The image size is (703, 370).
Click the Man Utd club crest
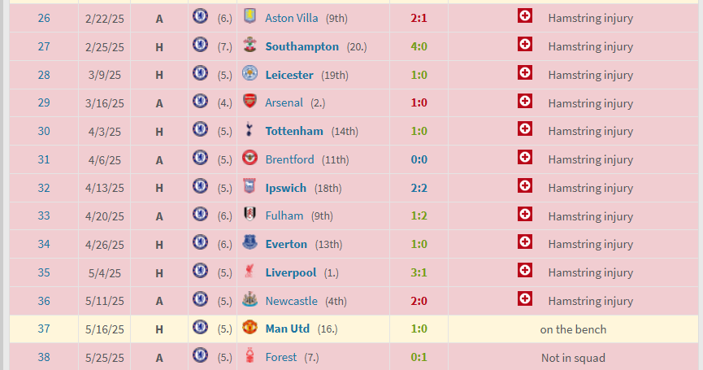point(250,327)
